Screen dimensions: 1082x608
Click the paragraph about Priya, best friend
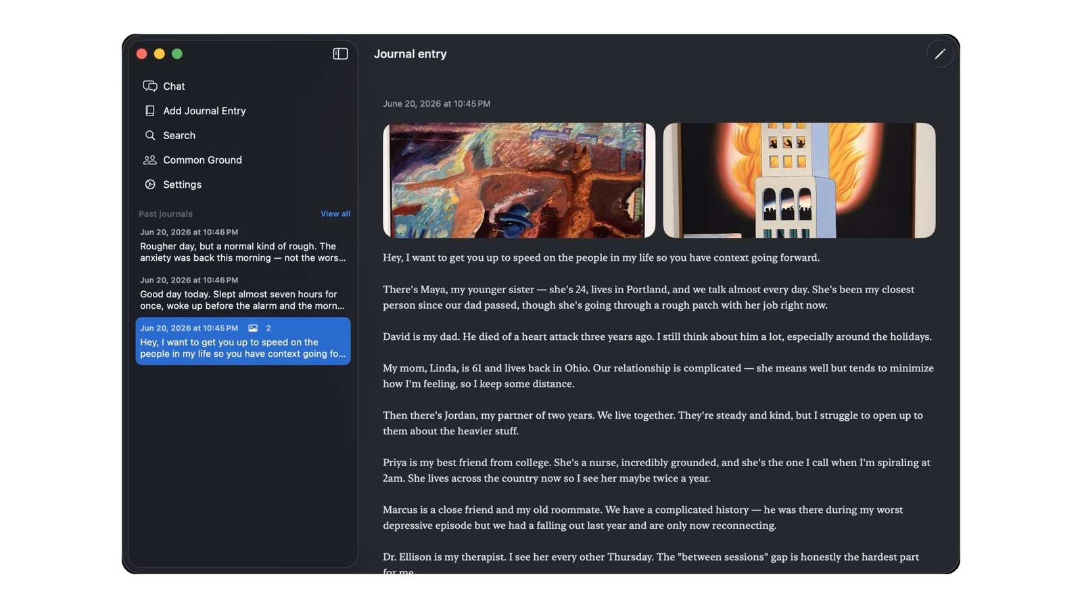coord(657,470)
